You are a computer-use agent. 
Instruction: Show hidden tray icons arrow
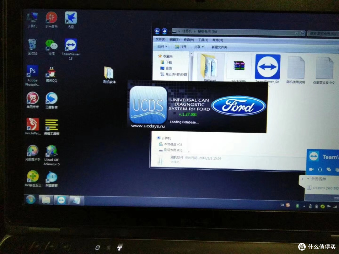pyautogui.click(x=304, y=206)
